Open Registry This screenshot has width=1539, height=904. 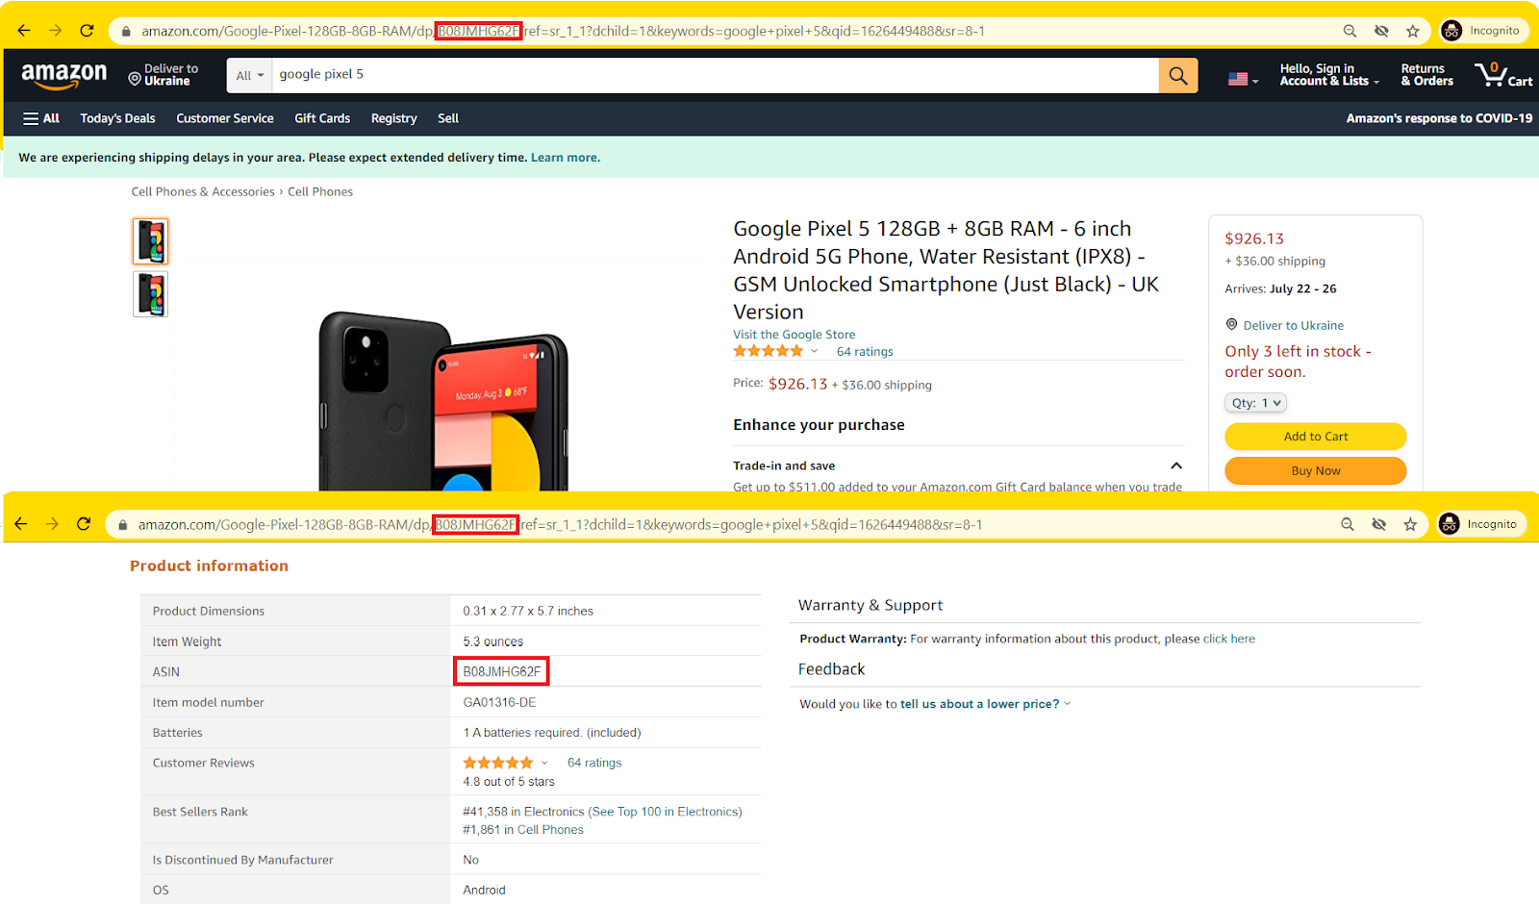(x=394, y=118)
